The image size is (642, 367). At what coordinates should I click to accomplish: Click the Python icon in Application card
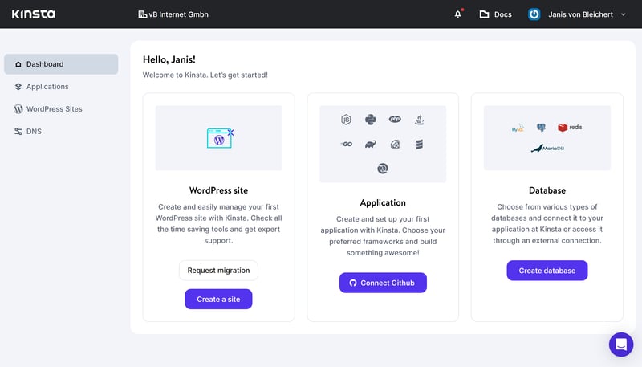[x=371, y=120]
